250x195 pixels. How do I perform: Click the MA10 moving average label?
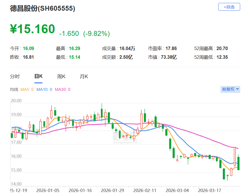click(x=44, y=89)
